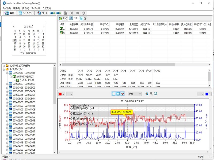Select the 2015/03/29 - 2015/04/04 week
Screen dimensions: 214x160
pos(24,91)
